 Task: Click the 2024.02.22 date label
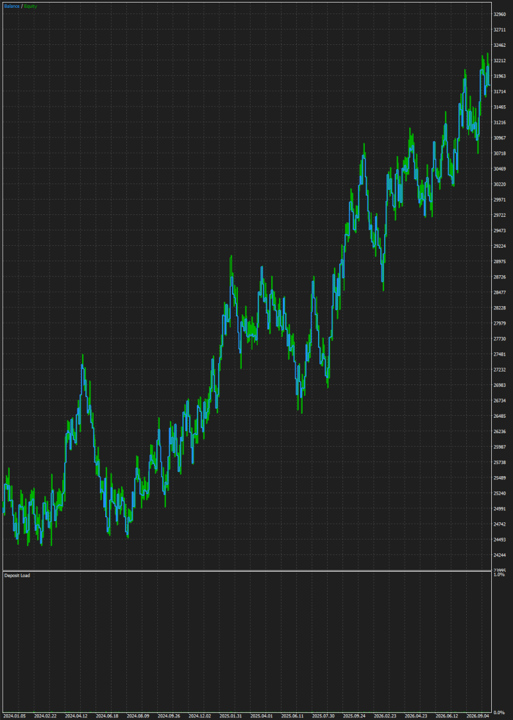click(x=46, y=716)
